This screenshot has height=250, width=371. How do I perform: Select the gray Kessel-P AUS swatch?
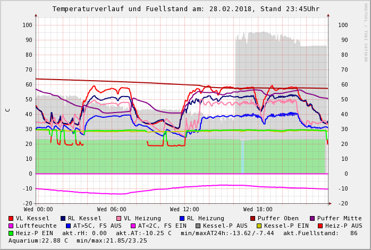(x=197, y=226)
